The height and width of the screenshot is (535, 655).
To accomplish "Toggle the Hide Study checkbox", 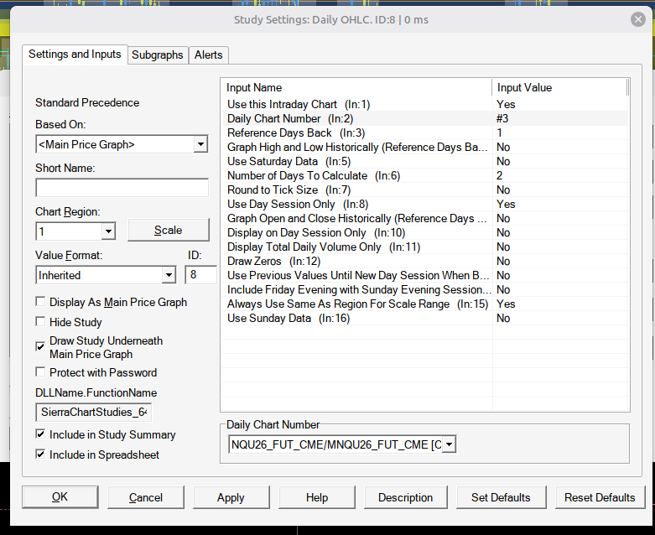I will (x=40, y=321).
